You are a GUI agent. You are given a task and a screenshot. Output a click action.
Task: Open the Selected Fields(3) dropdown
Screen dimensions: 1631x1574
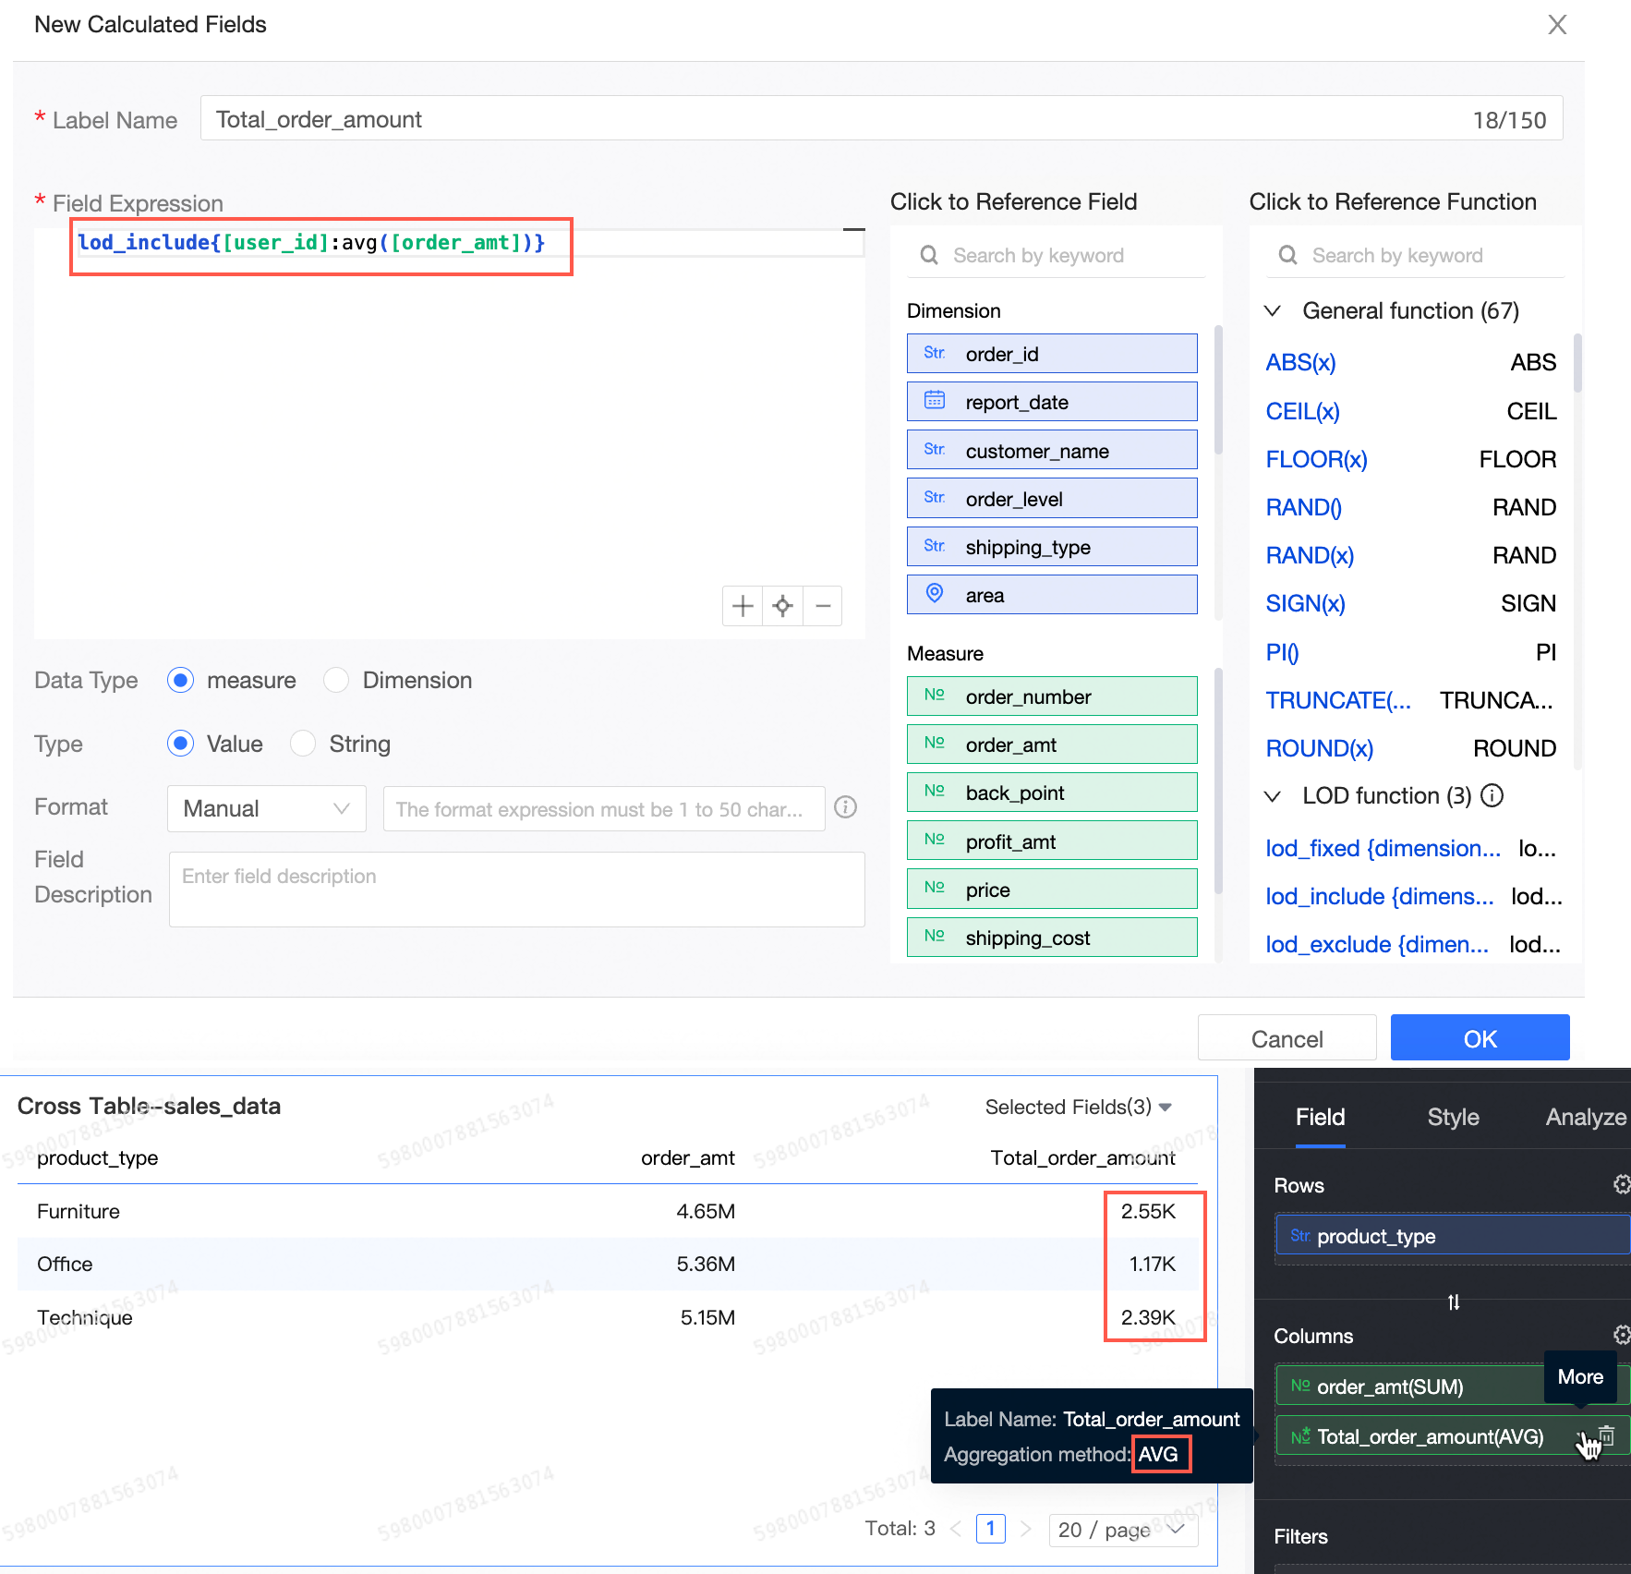pyautogui.click(x=1079, y=1107)
